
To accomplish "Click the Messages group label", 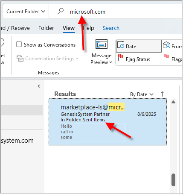I will point(49,73).
